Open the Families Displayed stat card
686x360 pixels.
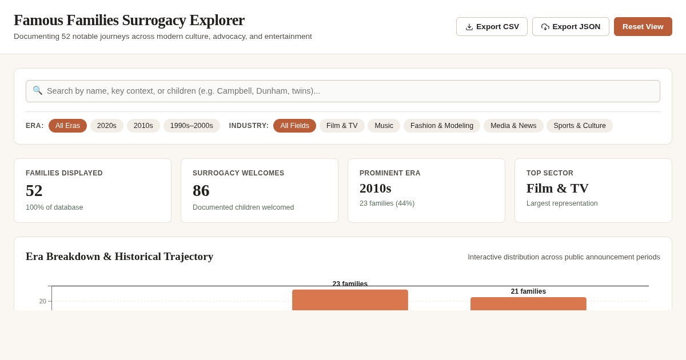tap(93, 190)
